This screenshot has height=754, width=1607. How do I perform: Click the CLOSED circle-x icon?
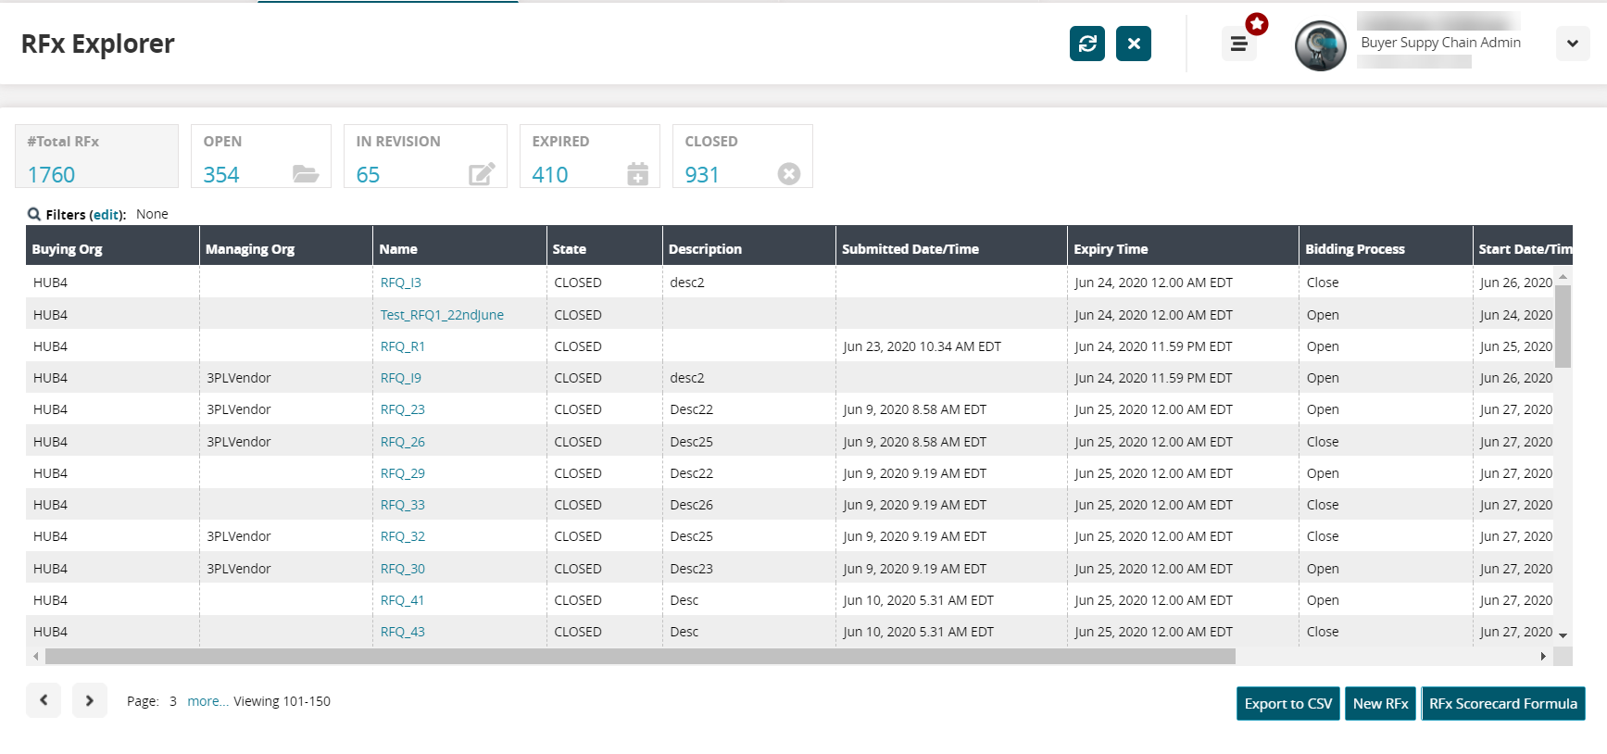pyautogui.click(x=788, y=174)
